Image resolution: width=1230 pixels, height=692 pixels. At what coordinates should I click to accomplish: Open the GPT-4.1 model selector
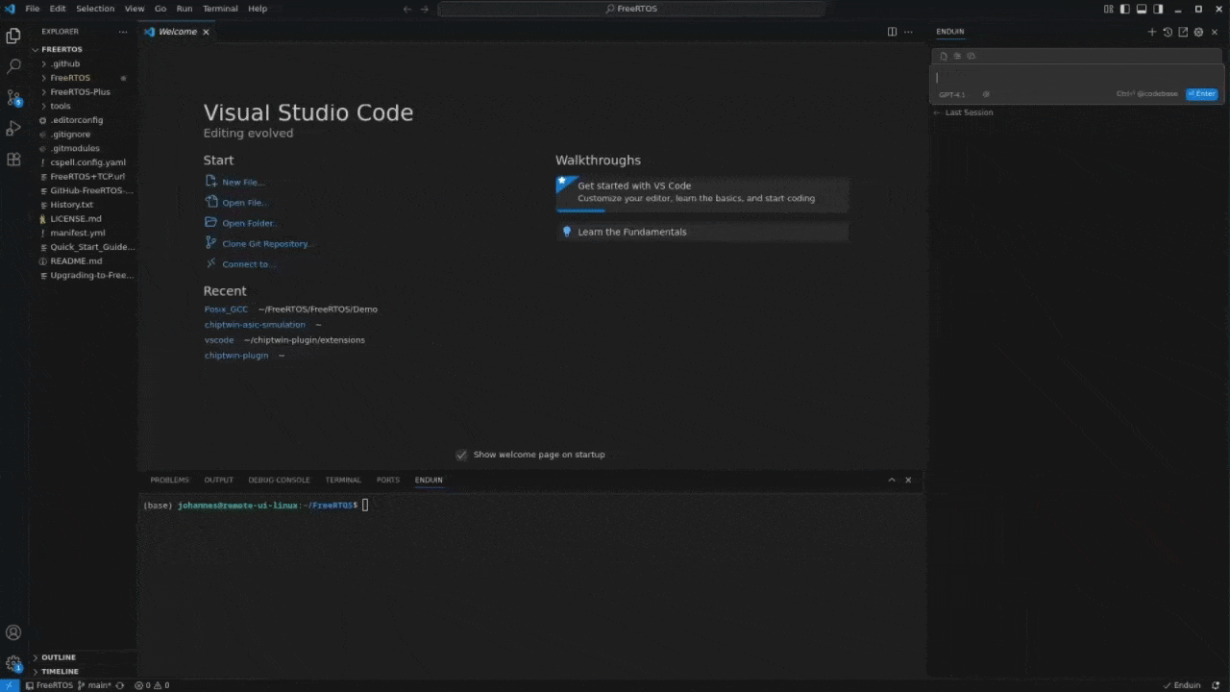[952, 94]
